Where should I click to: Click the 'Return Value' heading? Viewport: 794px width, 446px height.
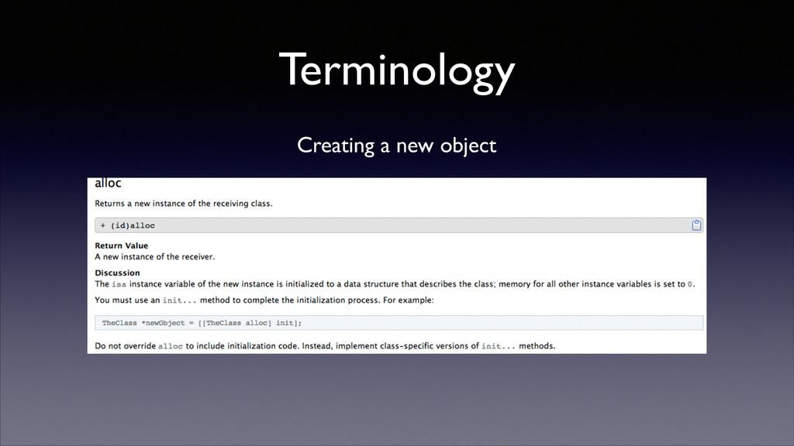122,245
